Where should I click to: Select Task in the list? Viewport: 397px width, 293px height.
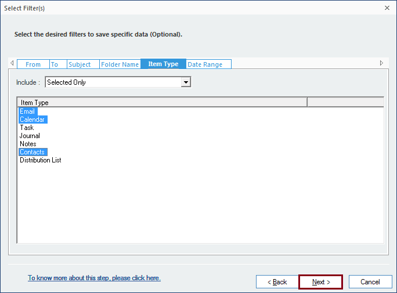[27, 128]
